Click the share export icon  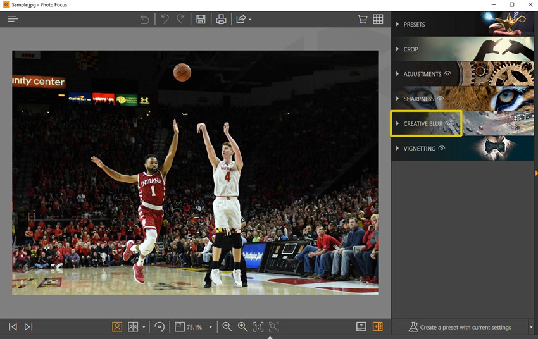point(241,19)
